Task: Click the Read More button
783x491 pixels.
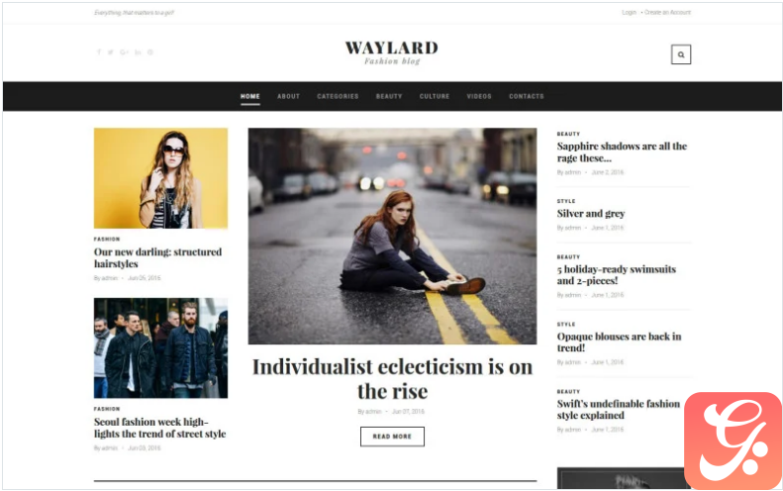Action: pyautogui.click(x=392, y=437)
